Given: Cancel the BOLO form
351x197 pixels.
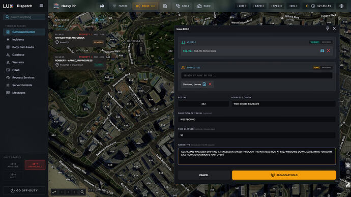Looking at the screenshot, I should coord(204,175).
